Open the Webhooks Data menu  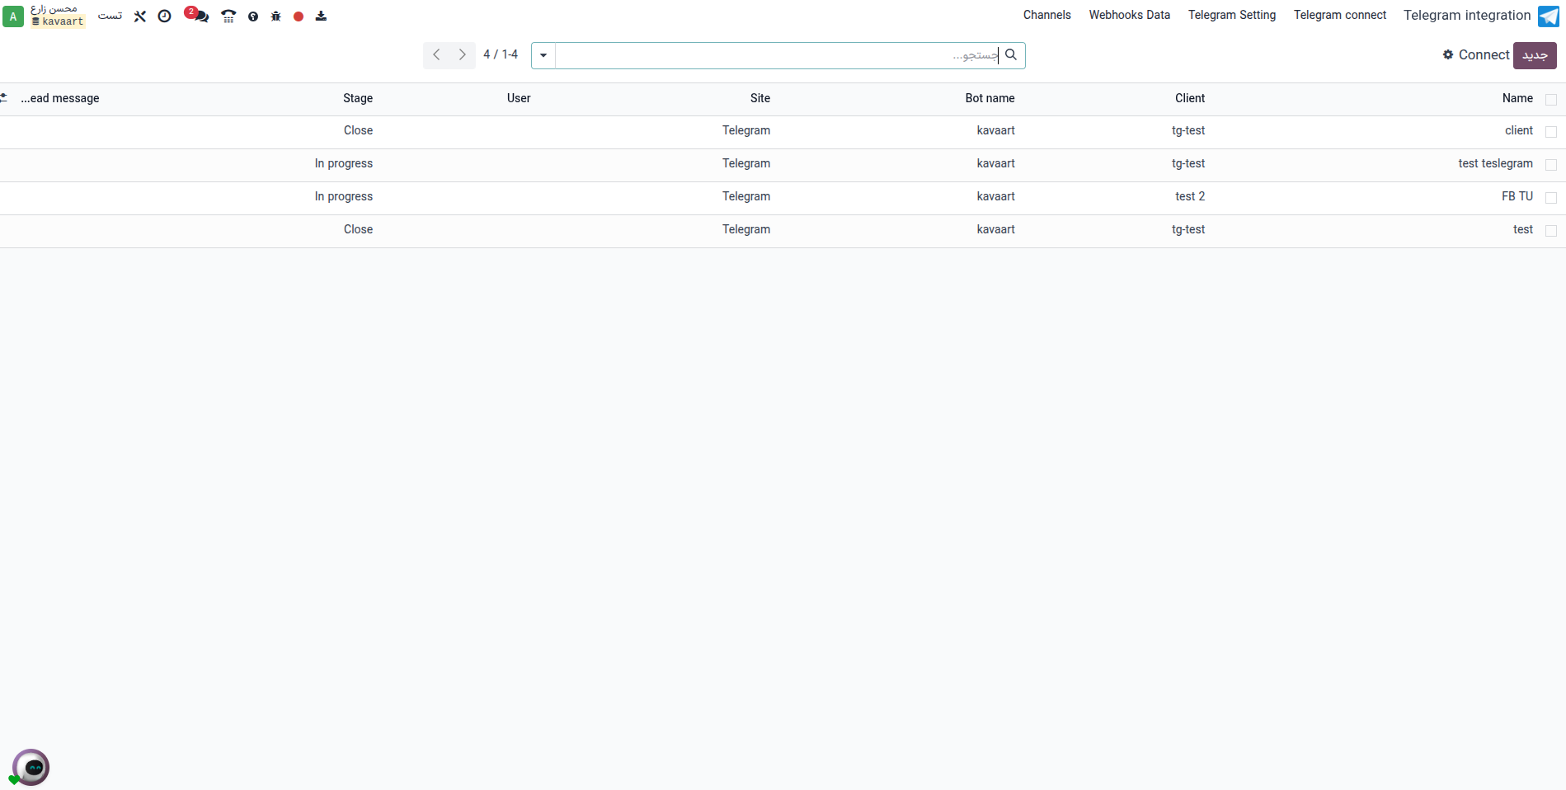coord(1129,15)
